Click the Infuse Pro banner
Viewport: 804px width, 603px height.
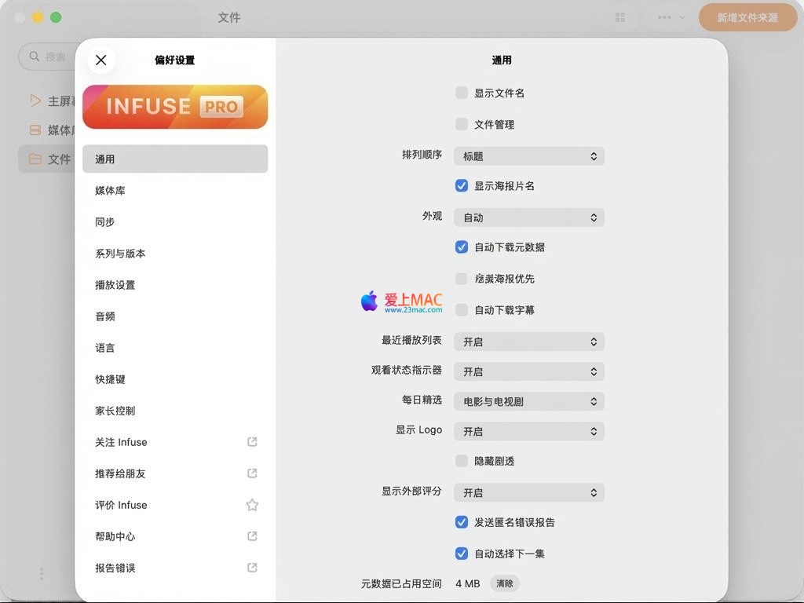[175, 107]
